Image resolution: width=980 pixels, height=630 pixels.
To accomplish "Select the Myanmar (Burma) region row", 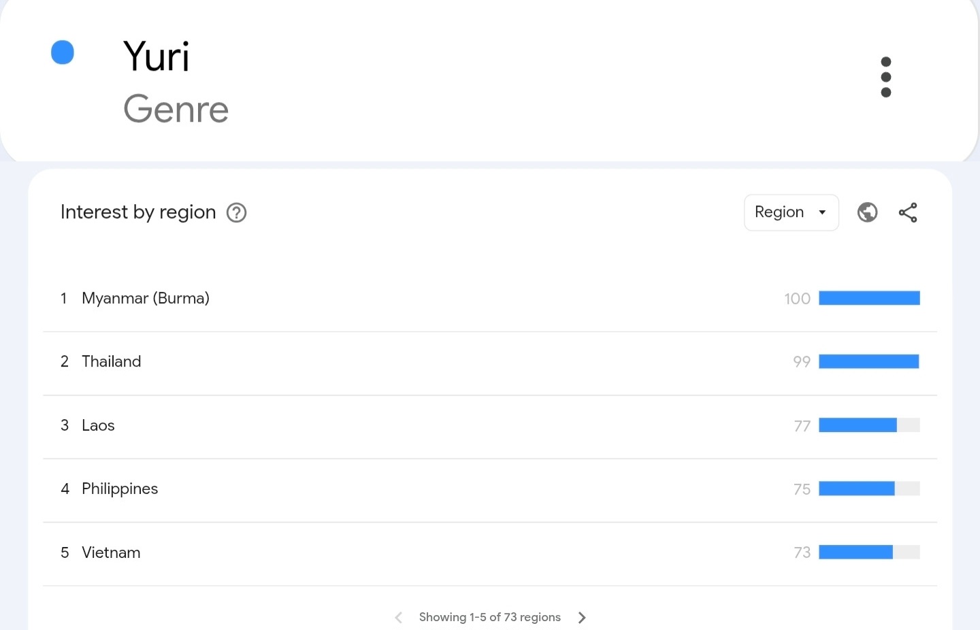I will [490, 299].
